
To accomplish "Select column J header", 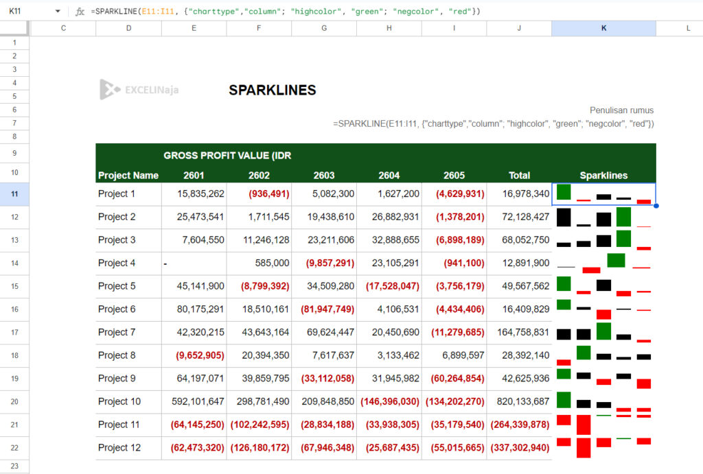I will [519, 28].
